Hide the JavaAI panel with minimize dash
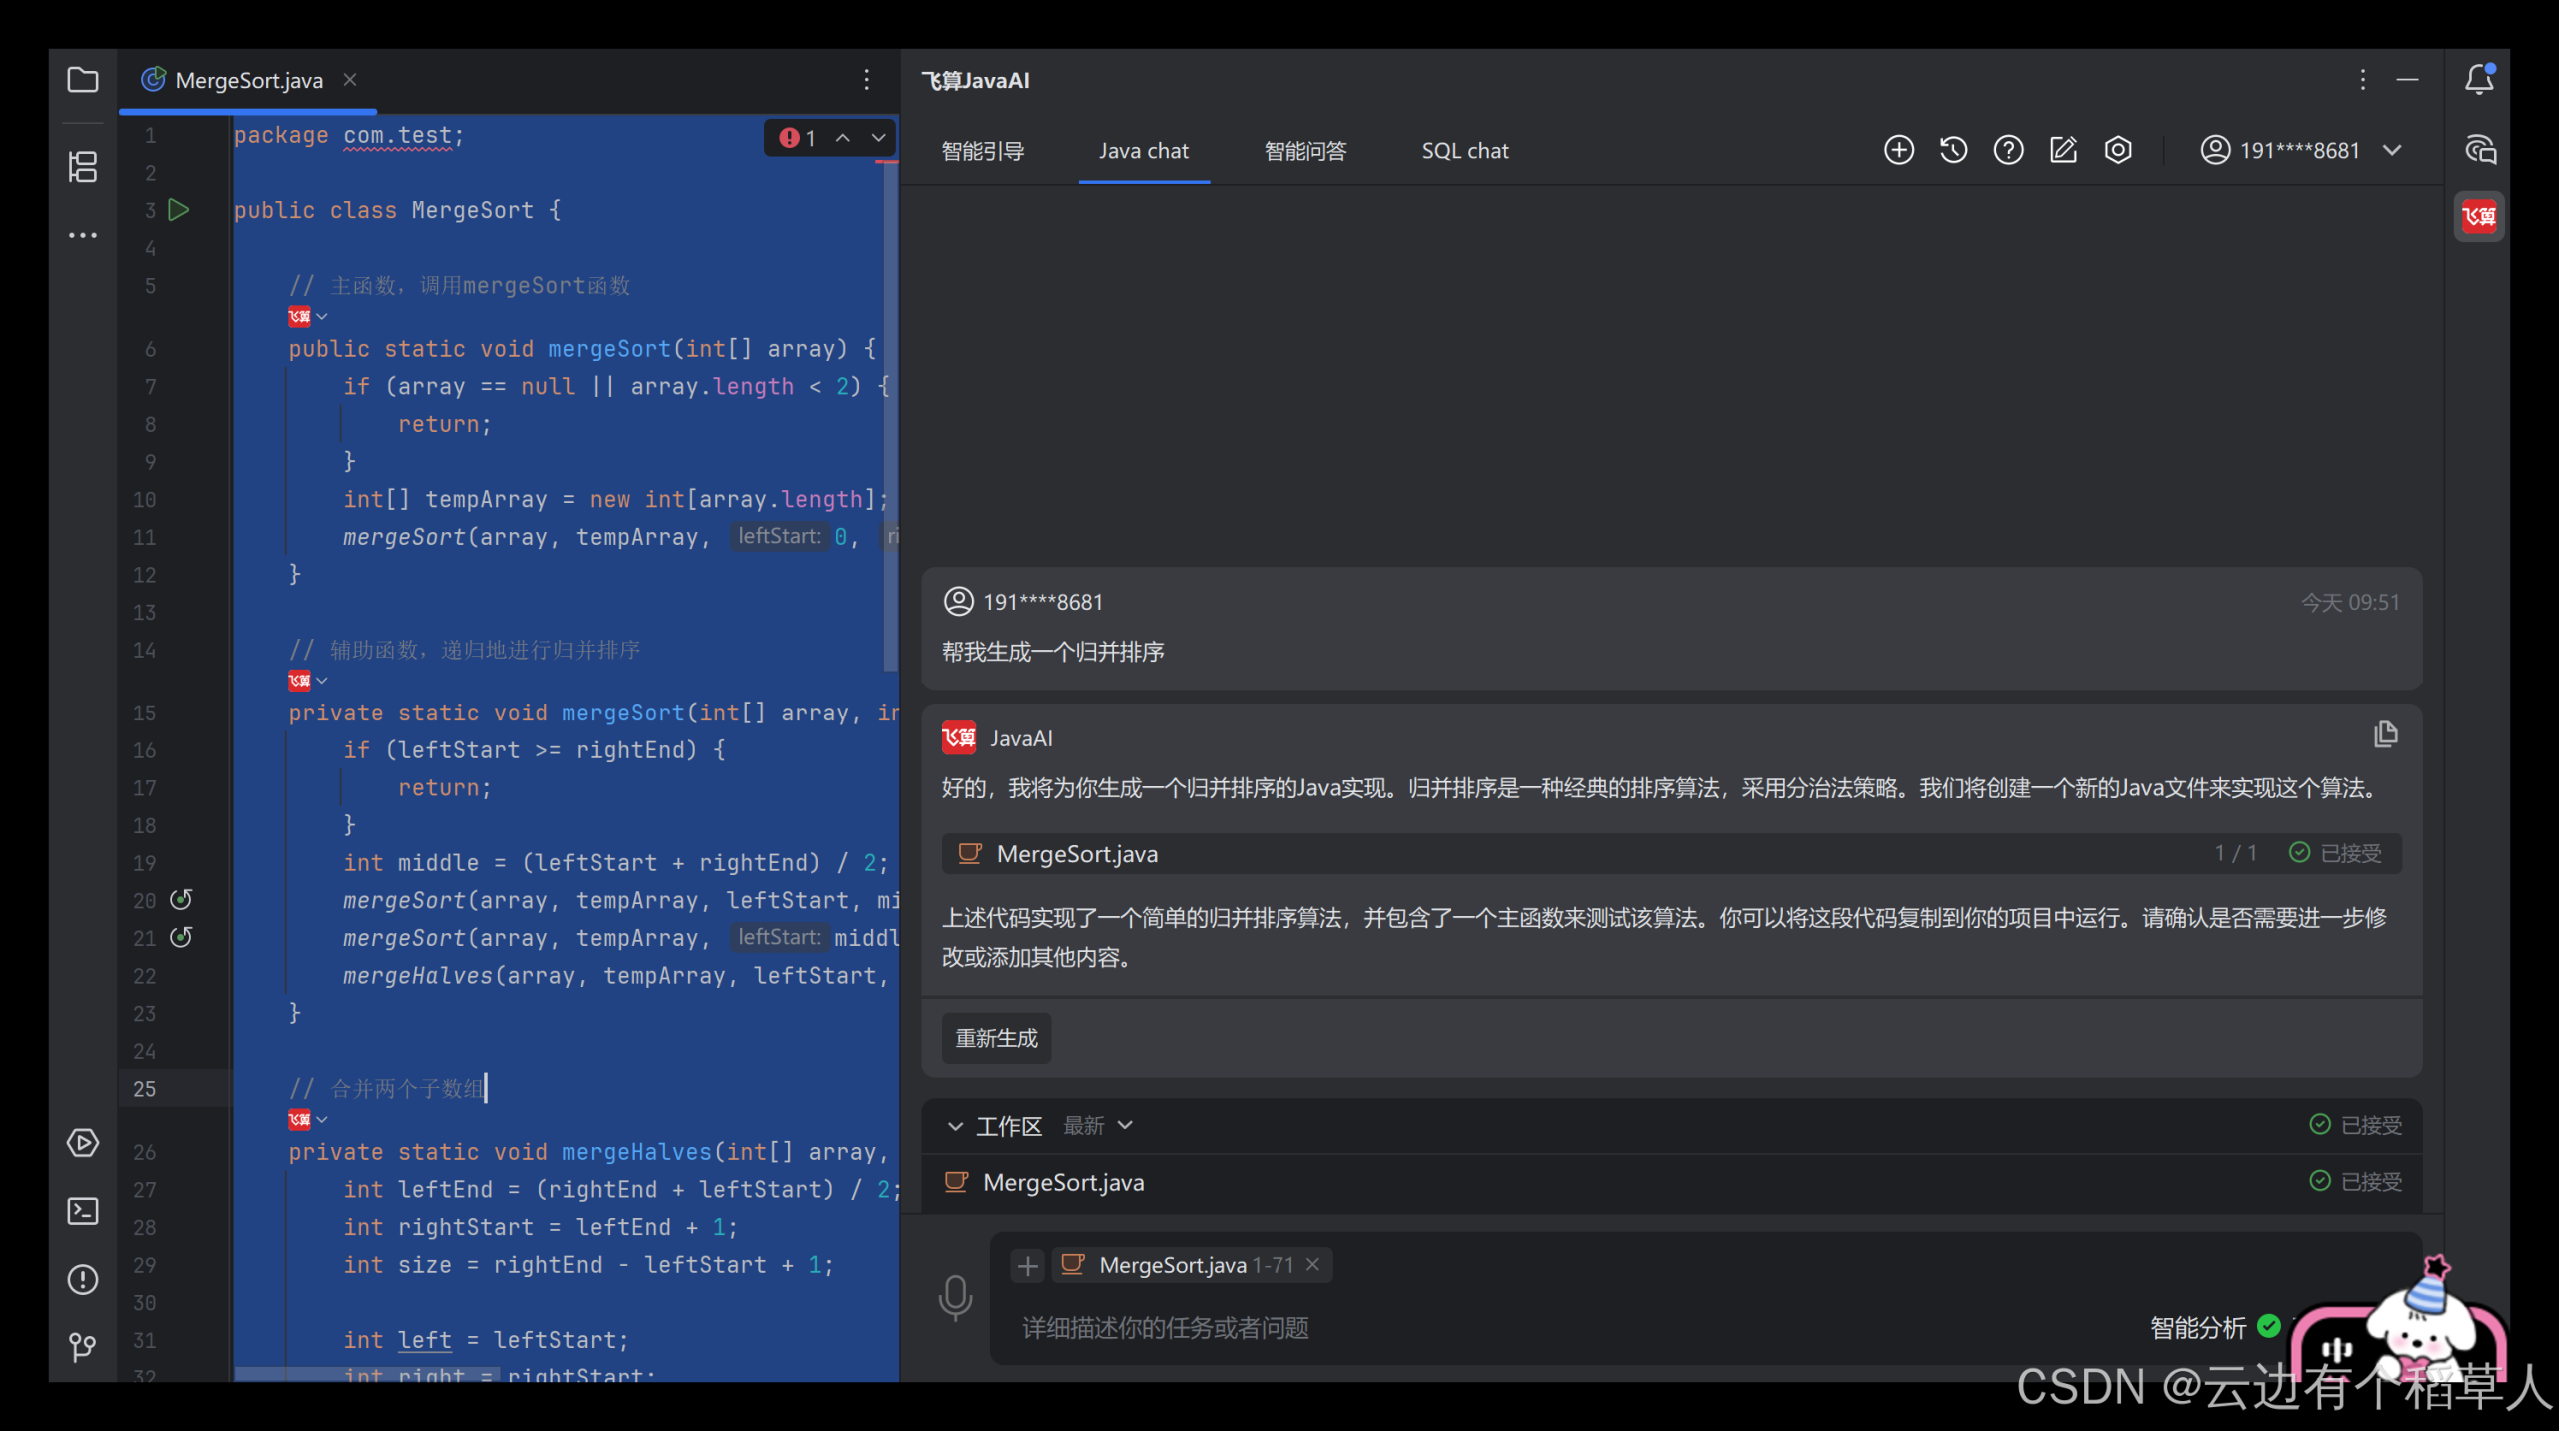Image resolution: width=2559 pixels, height=1431 pixels. (x=2407, y=80)
